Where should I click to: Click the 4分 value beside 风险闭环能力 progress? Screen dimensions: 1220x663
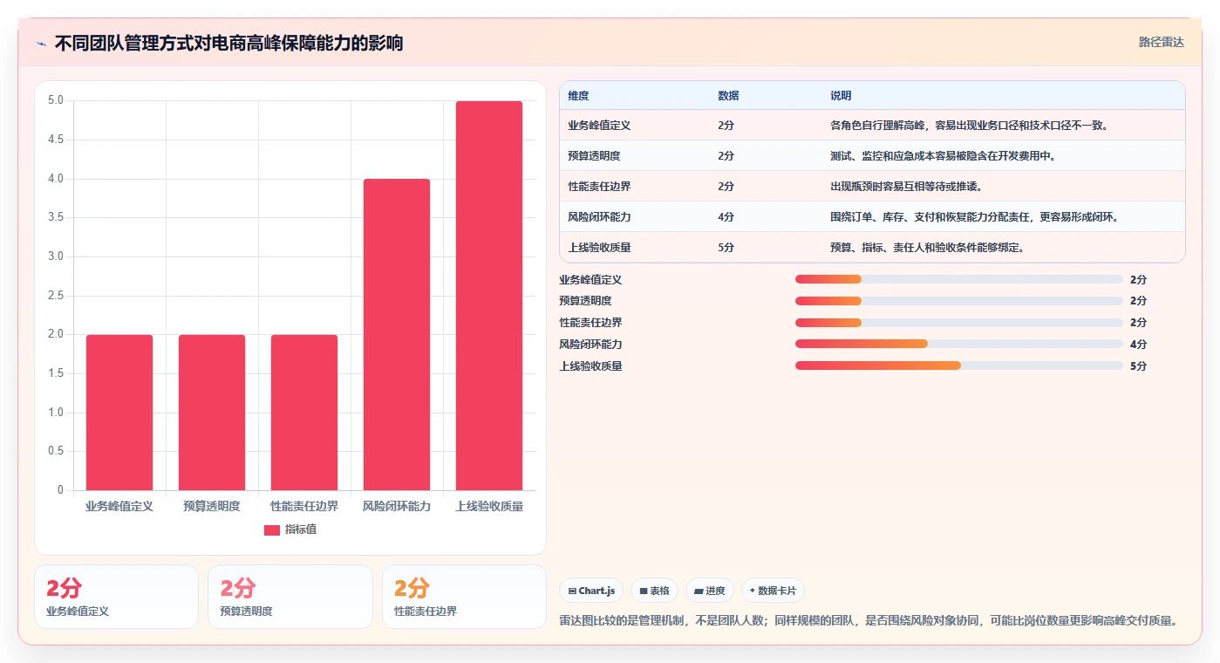click(x=1138, y=345)
